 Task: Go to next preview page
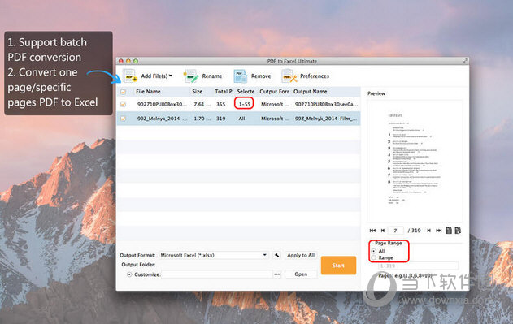point(428,231)
